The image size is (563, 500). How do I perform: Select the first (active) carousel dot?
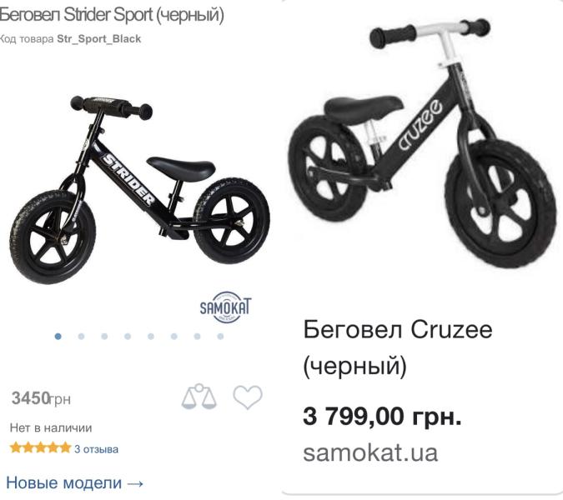tap(58, 337)
